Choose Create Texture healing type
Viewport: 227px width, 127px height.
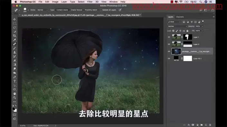click(x=76, y=10)
